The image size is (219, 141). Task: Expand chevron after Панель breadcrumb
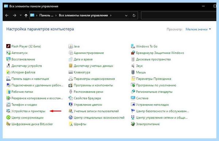click(56, 15)
